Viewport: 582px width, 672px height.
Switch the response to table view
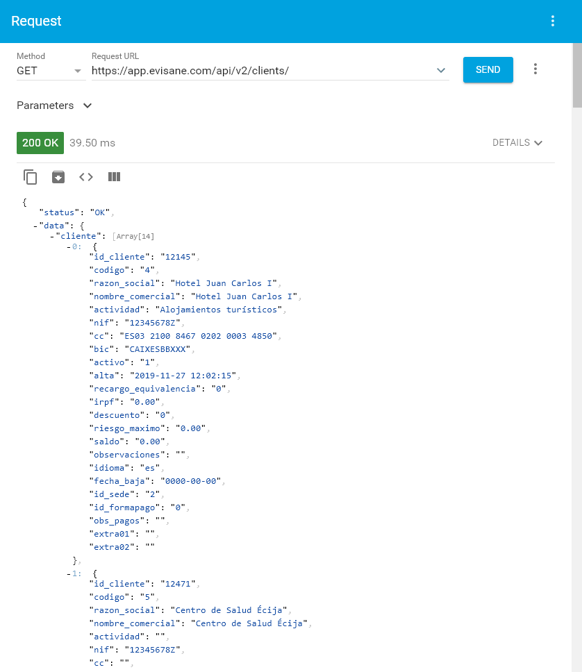pos(115,177)
